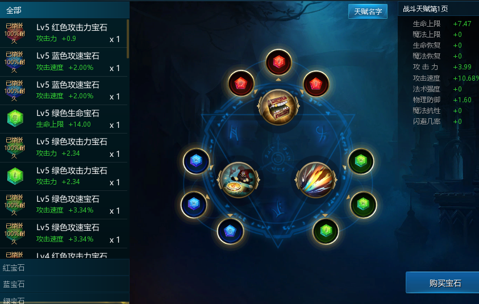Click the 天赋名字 button
The width and height of the screenshot is (479, 304).
point(368,11)
